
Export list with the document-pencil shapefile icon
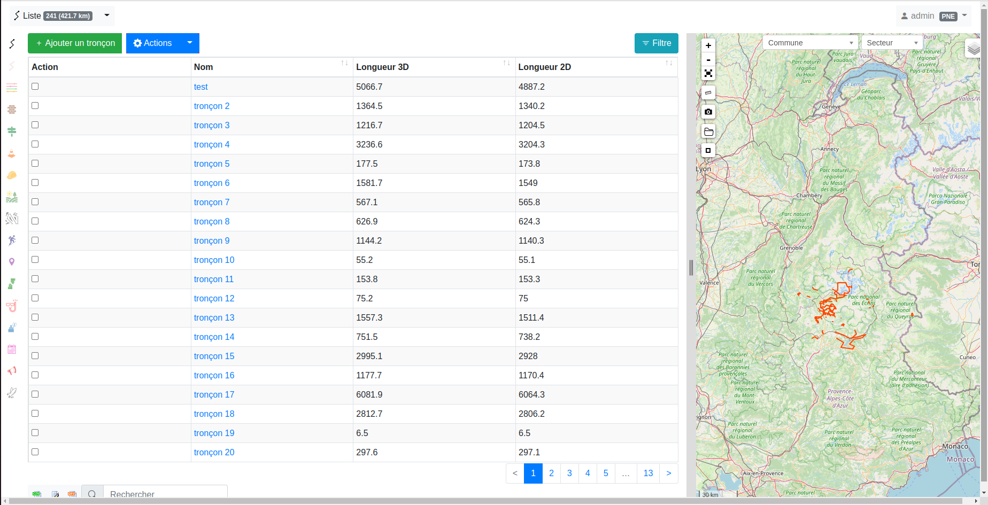(x=55, y=494)
